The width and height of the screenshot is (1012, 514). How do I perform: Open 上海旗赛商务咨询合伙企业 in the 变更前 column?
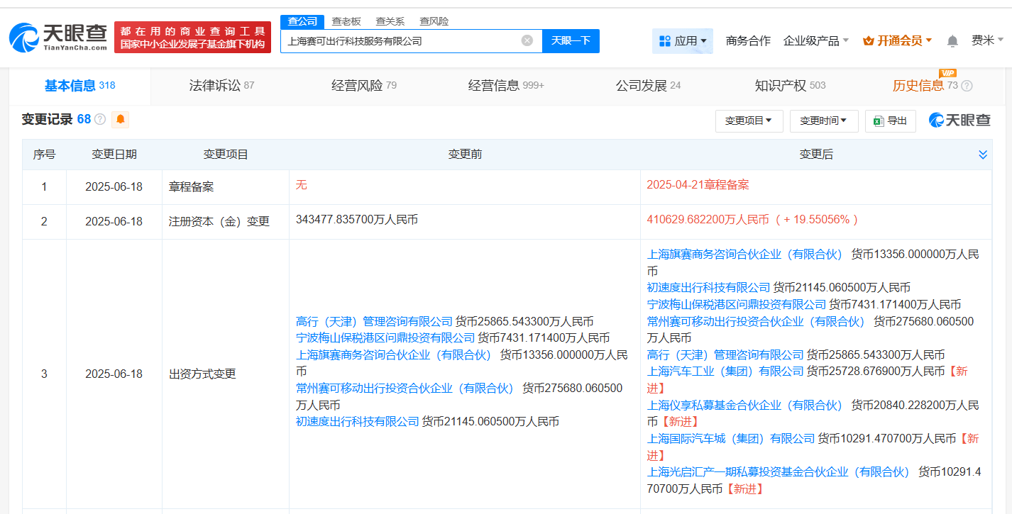click(x=394, y=354)
